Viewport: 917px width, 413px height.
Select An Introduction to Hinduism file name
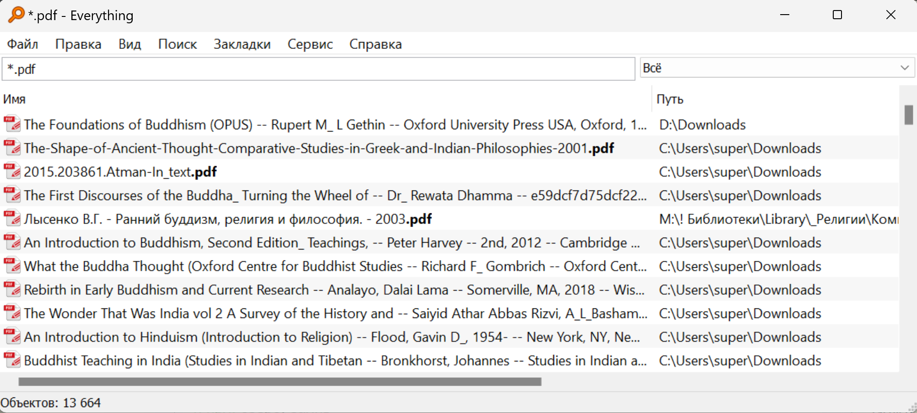(x=332, y=337)
